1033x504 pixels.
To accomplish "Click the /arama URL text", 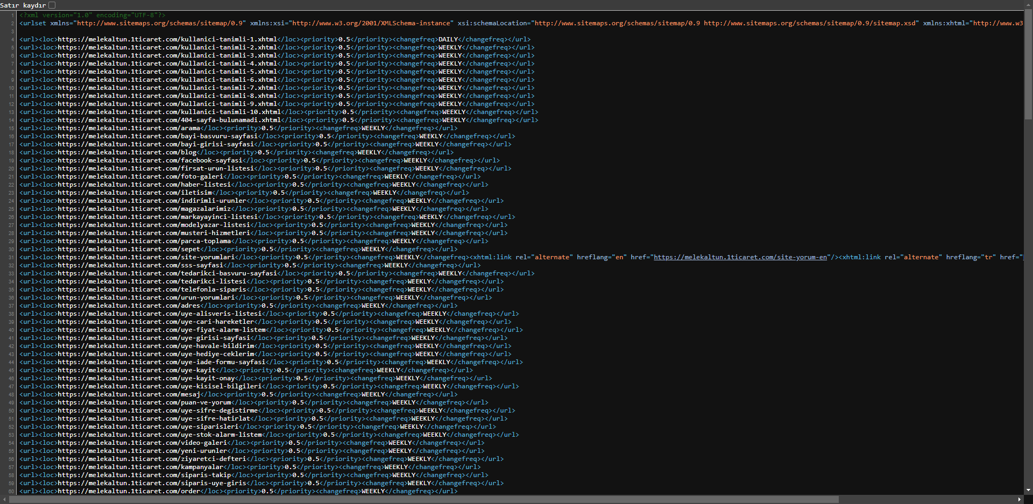I will point(129,128).
